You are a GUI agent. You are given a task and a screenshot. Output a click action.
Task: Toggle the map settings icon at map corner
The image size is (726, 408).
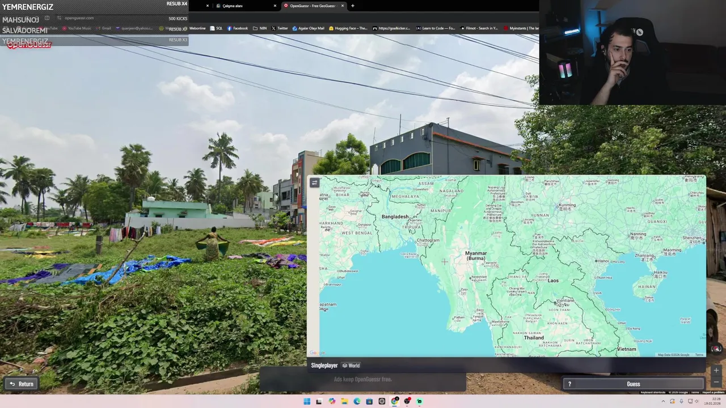pos(314,182)
